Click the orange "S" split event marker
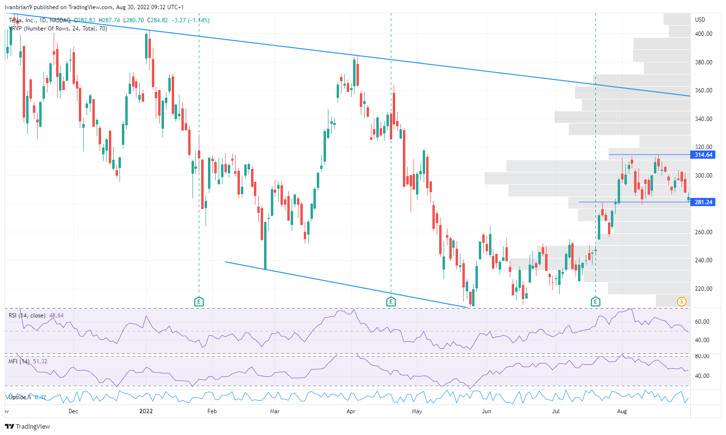Image resolution: width=726 pixels, height=435 pixels. [682, 301]
